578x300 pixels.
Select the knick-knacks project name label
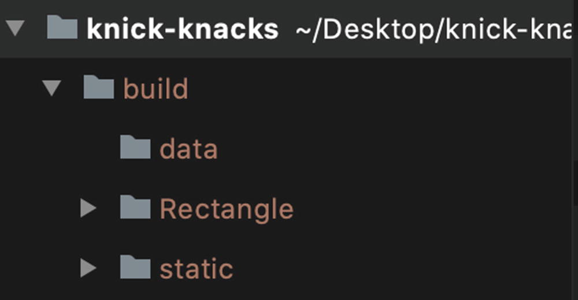point(182,29)
